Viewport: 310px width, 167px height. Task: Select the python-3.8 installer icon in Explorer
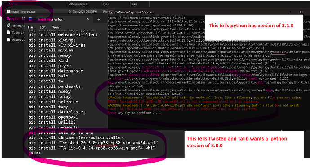9,18
